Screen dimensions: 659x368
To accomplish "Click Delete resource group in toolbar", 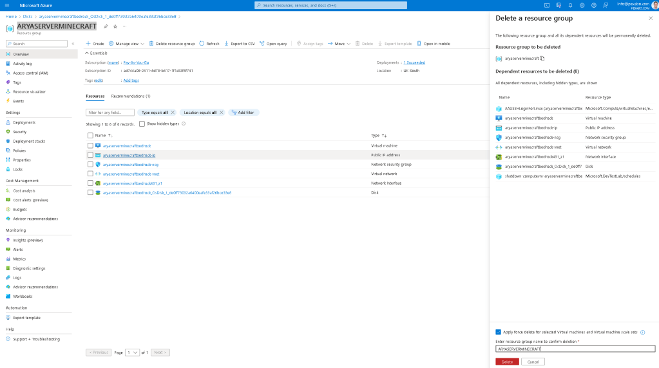I will [172, 44].
